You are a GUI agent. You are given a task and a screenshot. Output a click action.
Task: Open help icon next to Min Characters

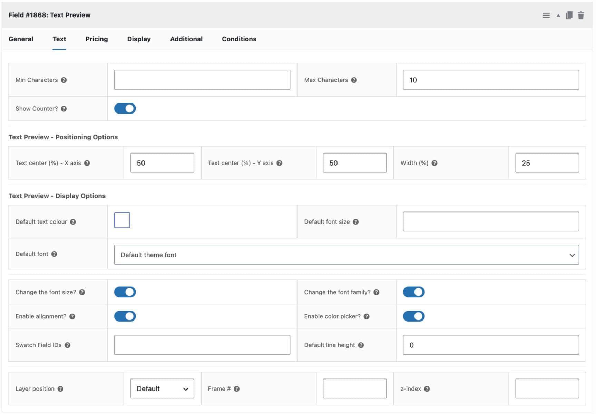click(x=64, y=80)
